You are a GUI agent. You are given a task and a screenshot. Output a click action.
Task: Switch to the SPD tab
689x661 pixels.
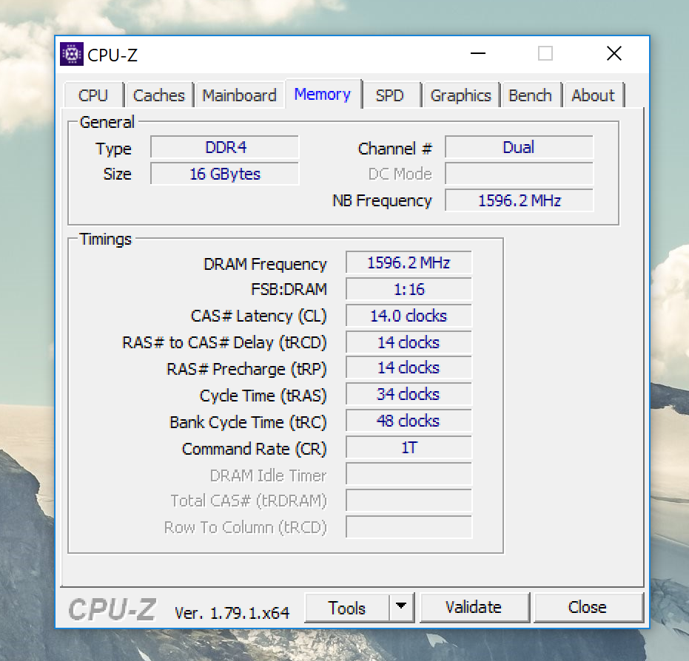pyautogui.click(x=389, y=95)
